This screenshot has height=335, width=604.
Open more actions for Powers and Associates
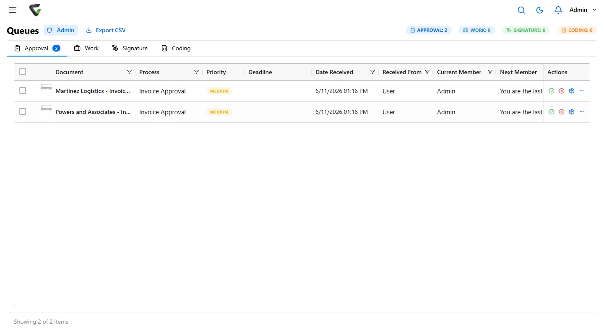[582, 112]
